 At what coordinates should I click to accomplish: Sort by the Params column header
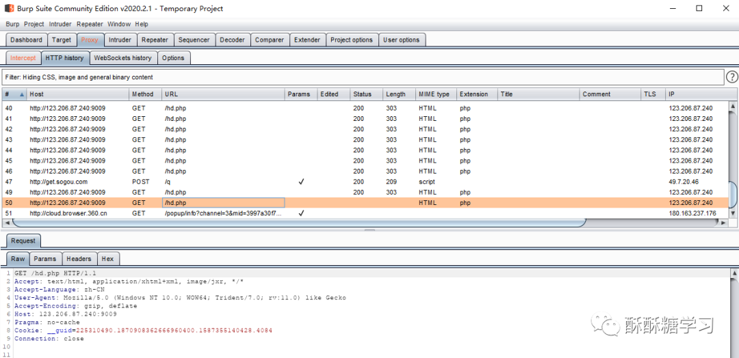pos(300,94)
